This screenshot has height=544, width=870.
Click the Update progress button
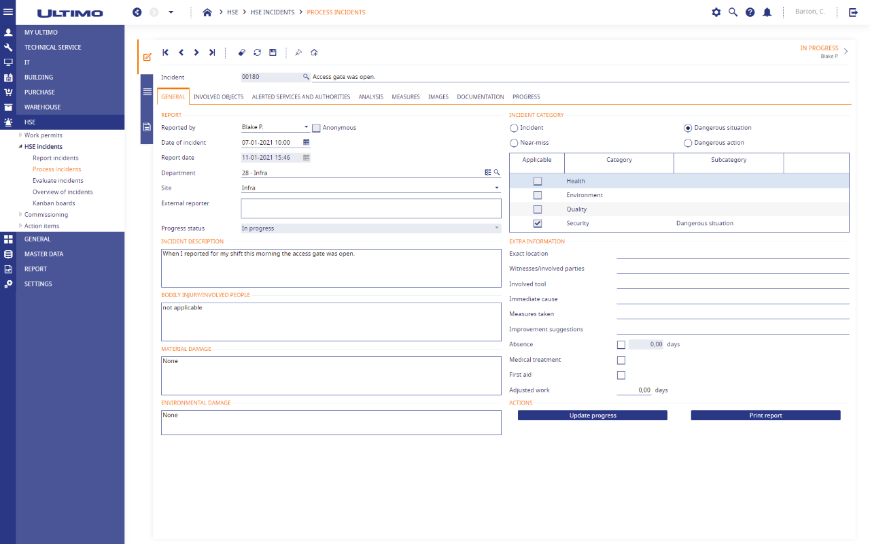click(x=593, y=415)
